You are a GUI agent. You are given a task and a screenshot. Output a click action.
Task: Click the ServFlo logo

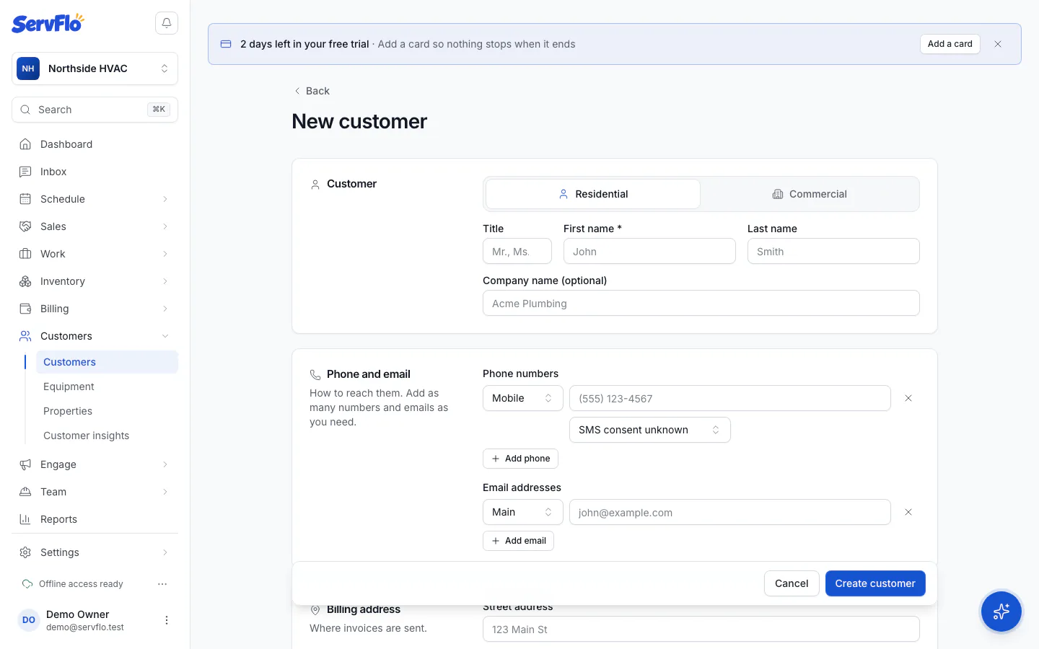[48, 23]
